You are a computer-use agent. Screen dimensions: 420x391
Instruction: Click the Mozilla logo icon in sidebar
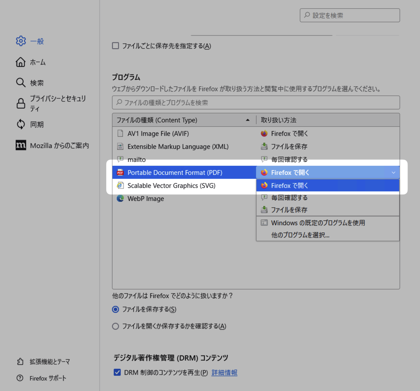coord(21,145)
